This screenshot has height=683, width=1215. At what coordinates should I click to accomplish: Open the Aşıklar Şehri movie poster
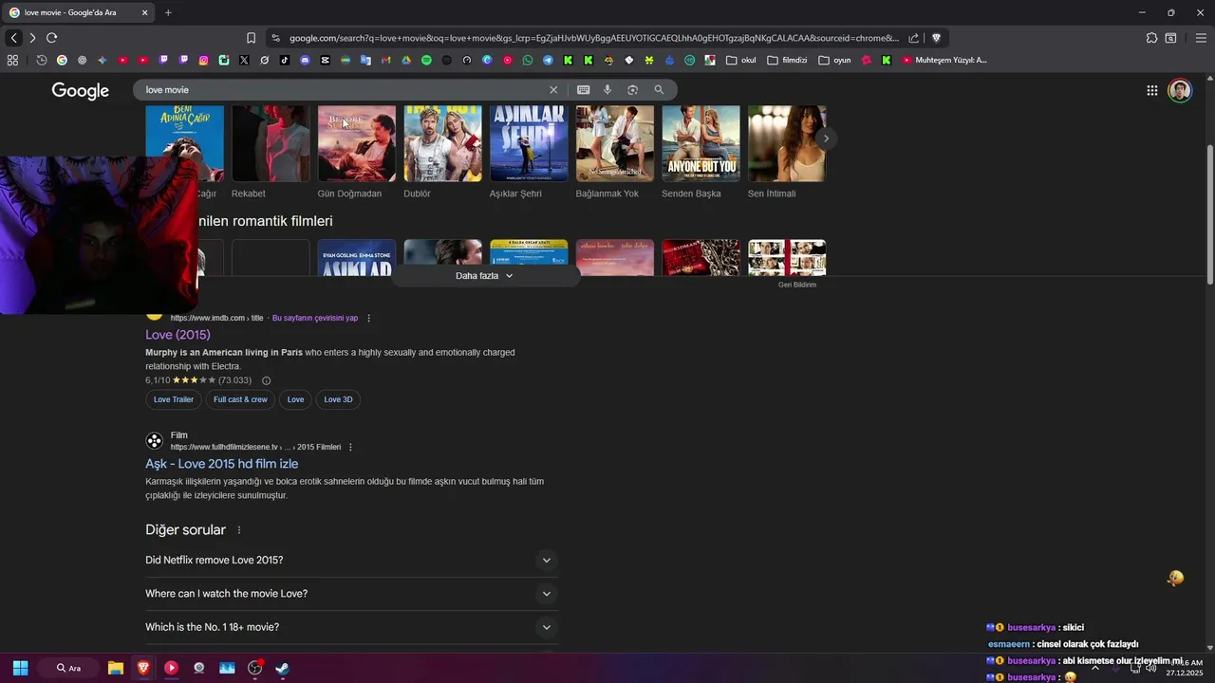(x=529, y=143)
